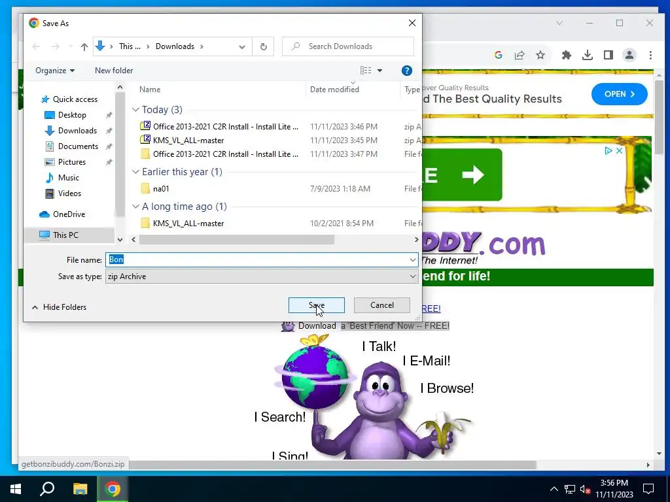Open taskbar clock and date
The image size is (670, 502).
coord(614,489)
